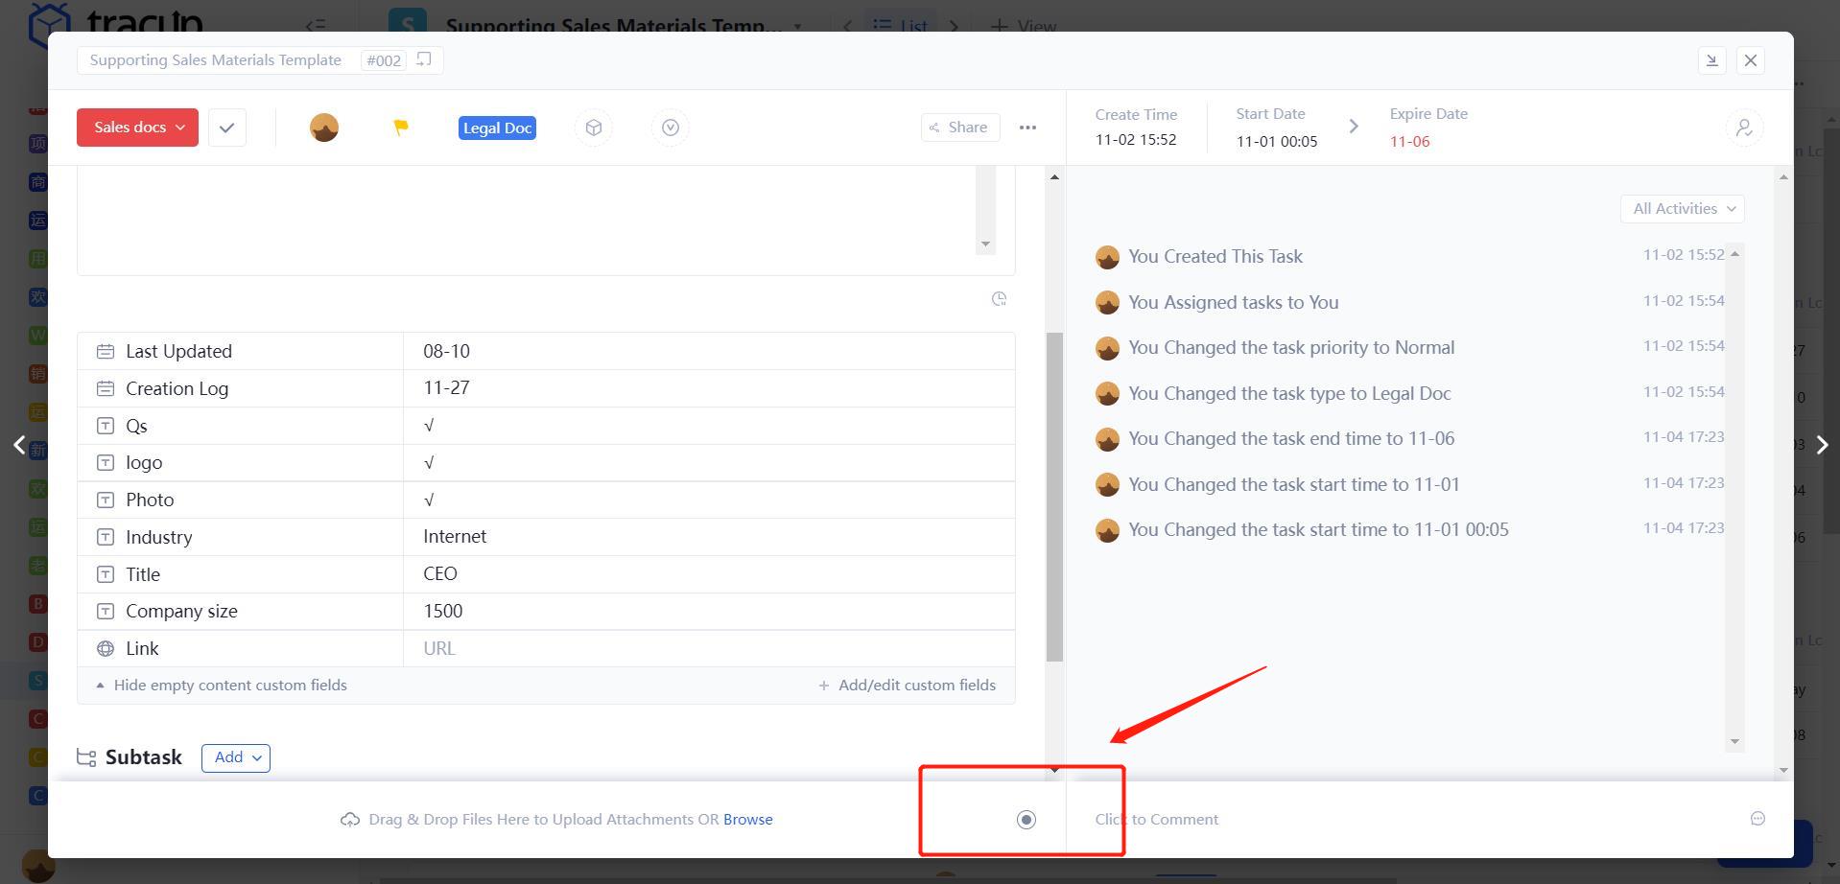This screenshot has height=884, width=1840.
Task: Go to the previous task with the left arrow
Action: tap(19, 444)
